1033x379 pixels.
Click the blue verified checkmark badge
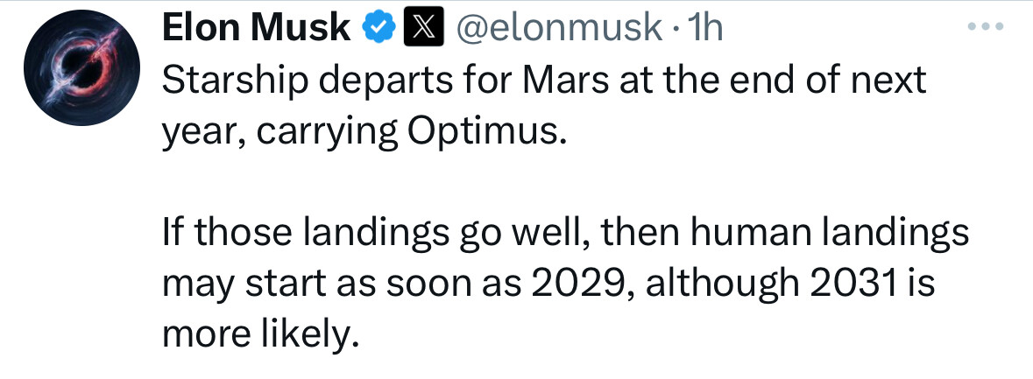point(379,28)
